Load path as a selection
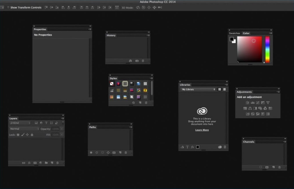This screenshot has height=189, width=294. click(102, 152)
